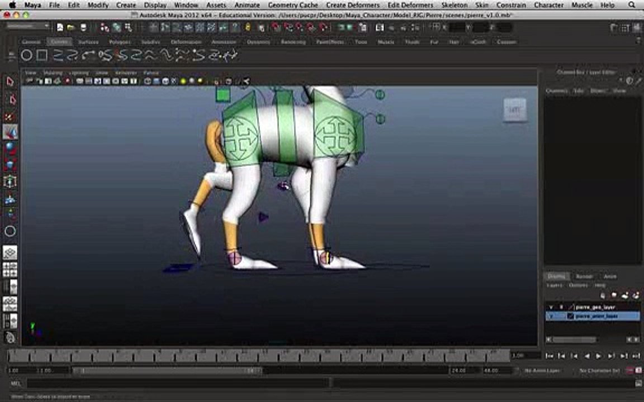
Task: Switch to the Muscle shelf tab
Action: point(386,42)
